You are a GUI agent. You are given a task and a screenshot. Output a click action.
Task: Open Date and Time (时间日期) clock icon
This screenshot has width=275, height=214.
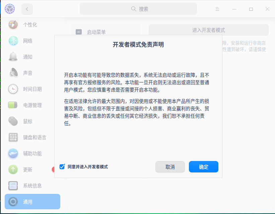13,89
